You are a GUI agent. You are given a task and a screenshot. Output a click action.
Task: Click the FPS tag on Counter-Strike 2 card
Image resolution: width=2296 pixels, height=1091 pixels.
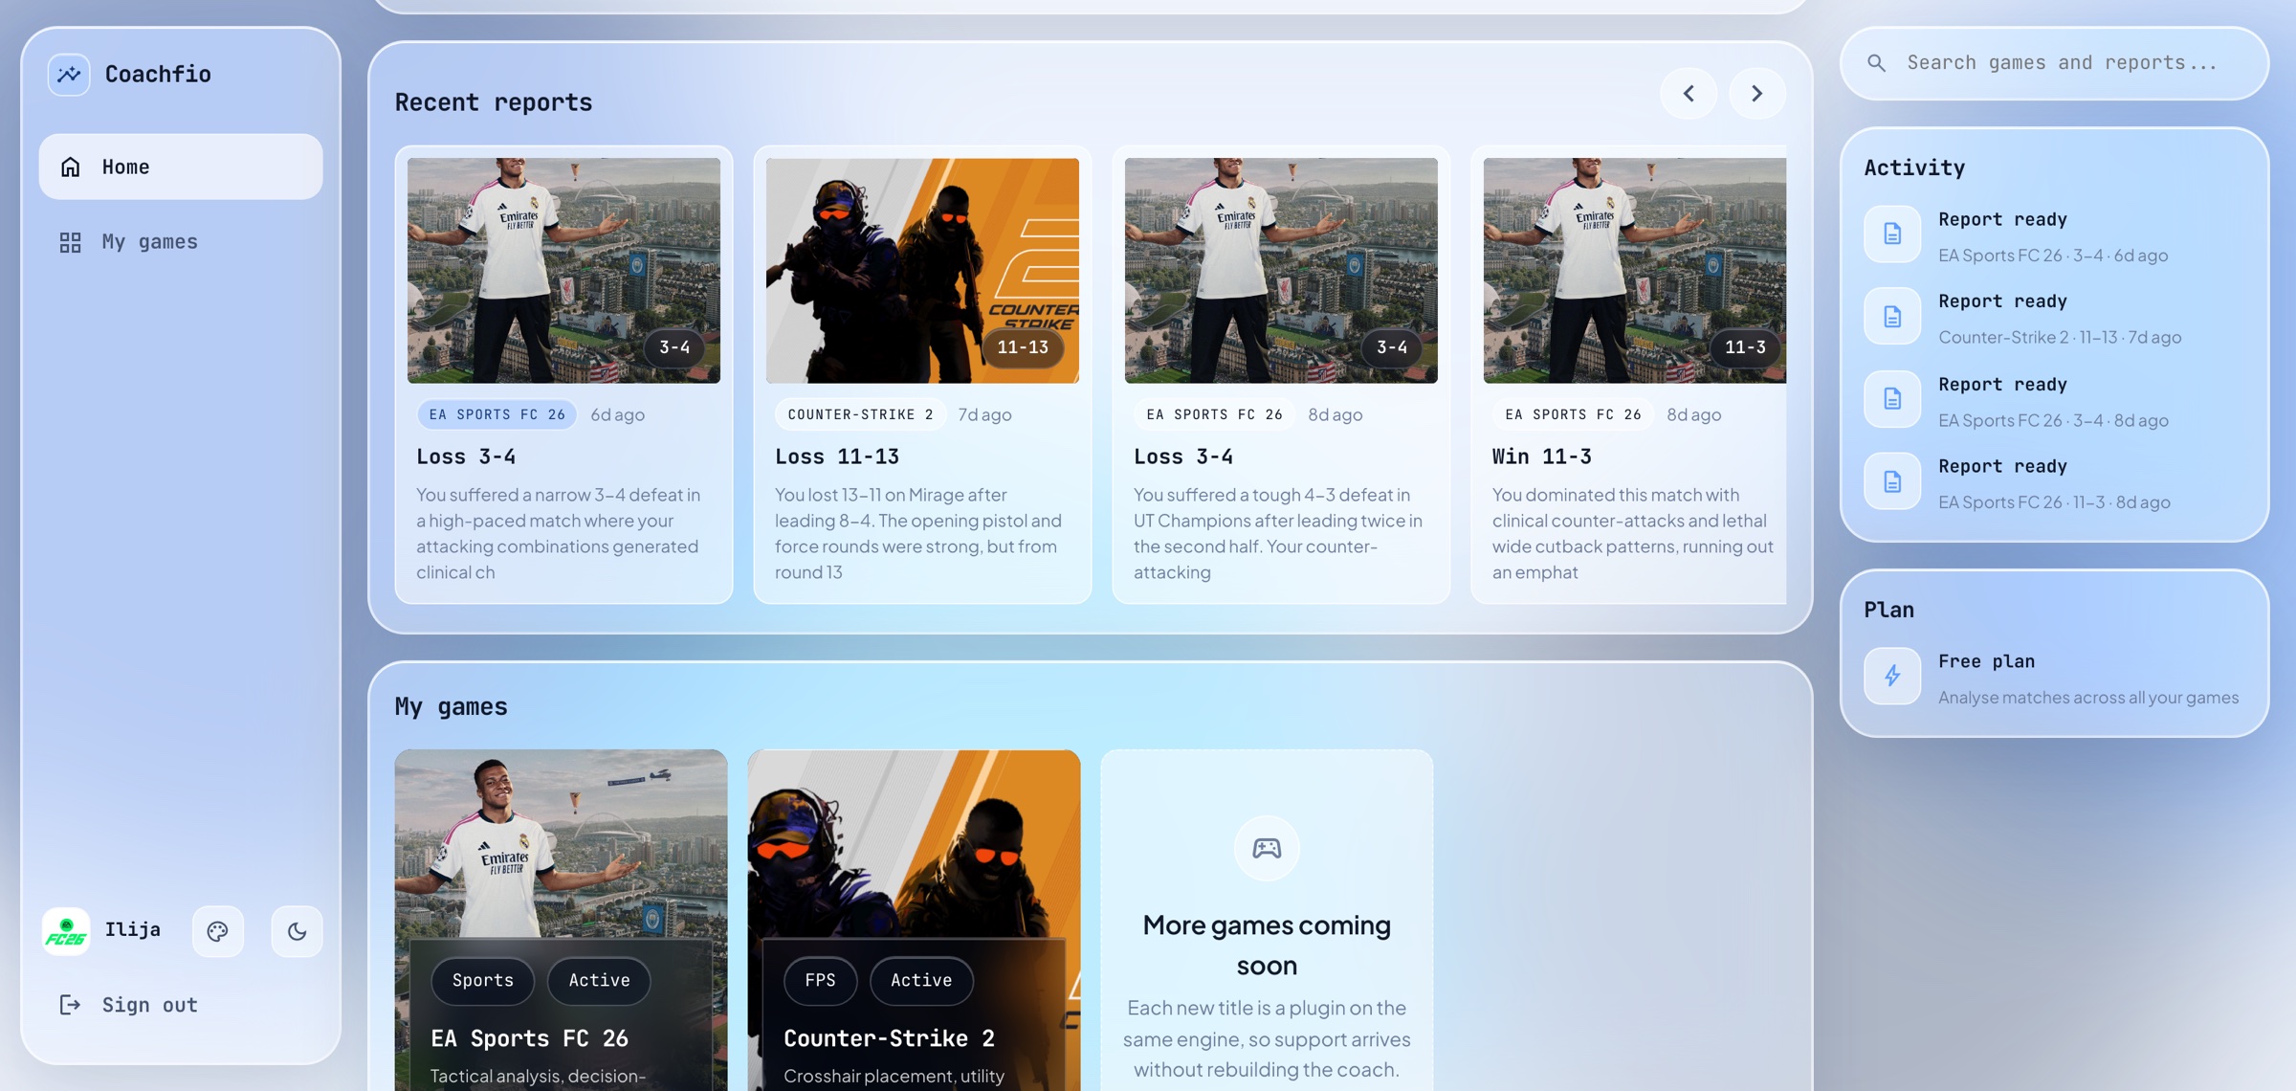click(x=821, y=981)
